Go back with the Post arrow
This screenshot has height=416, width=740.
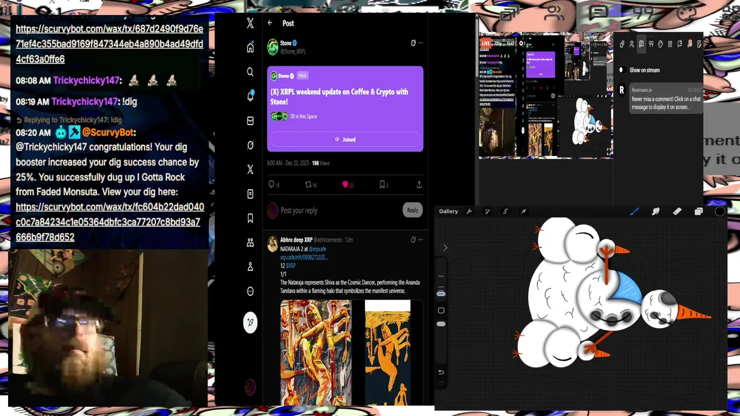pyautogui.click(x=270, y=23)
